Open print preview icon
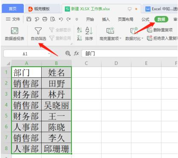 coord(53,19)
